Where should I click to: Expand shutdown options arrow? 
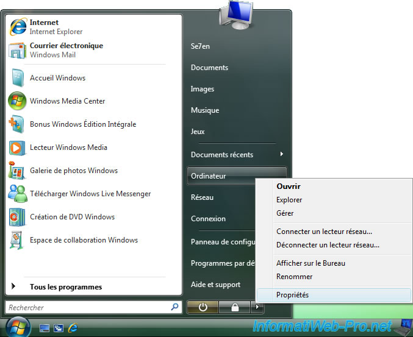pos(257,307)
